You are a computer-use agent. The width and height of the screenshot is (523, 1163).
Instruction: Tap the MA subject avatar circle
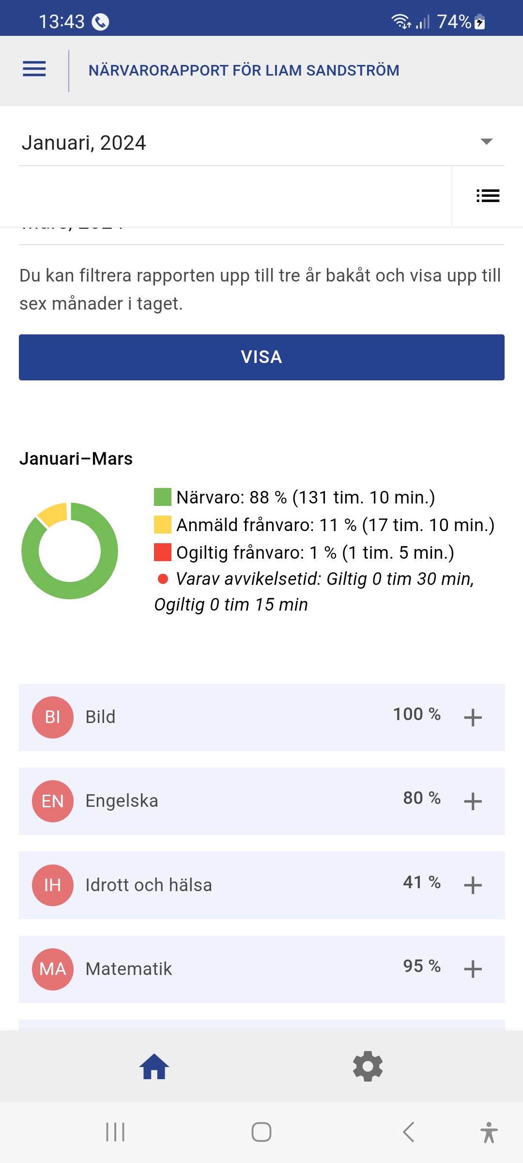53,969
